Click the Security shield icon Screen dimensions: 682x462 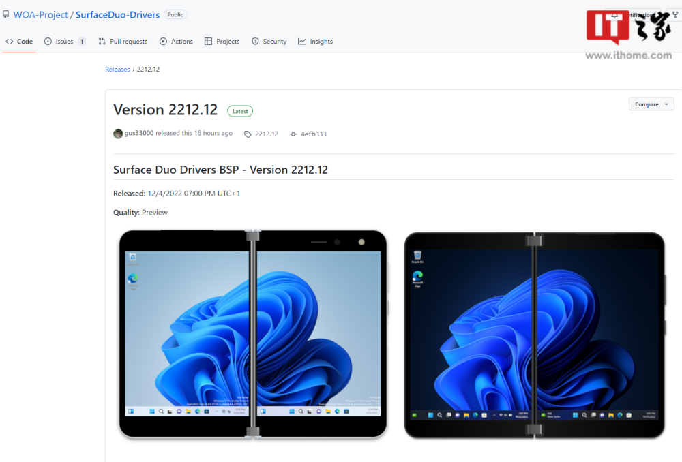[x=255, y=42]
